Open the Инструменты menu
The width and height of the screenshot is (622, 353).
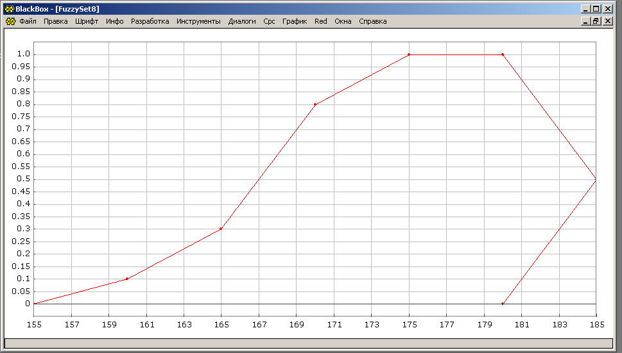point(198,21)
